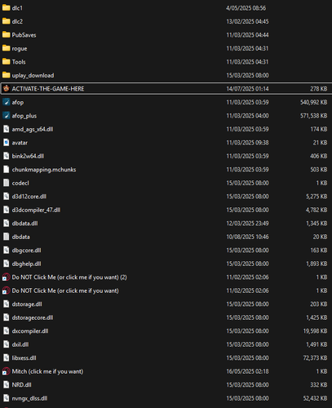Click the date '11/03/2025 09:38' of avatar
The height and width of the screenshot is (408, 332).
click(247, 143)
